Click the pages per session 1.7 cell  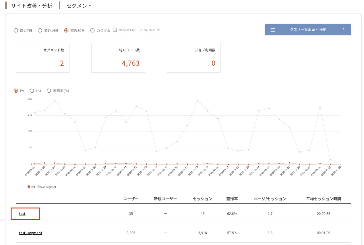click(x=270, y=214)
